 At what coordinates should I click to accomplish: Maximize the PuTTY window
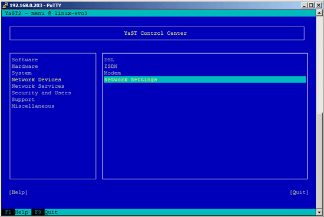click(311, 5)
